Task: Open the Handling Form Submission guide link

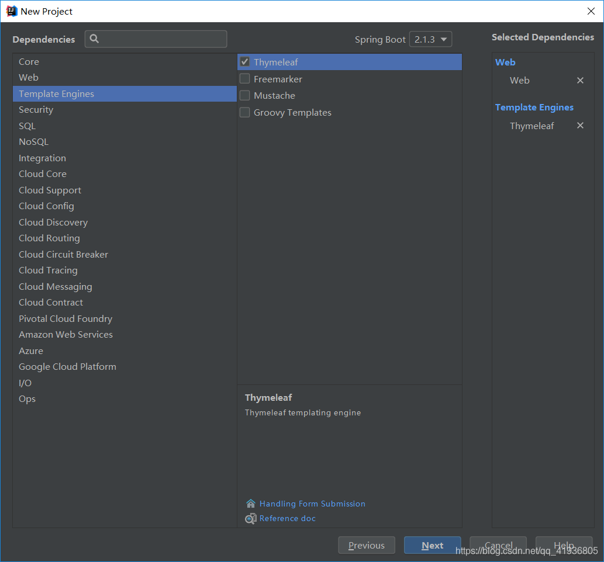Action: 312,504
